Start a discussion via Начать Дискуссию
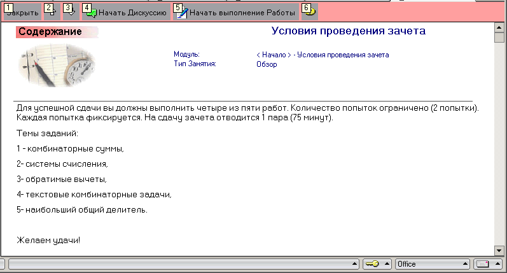Screen dimensions: 507x273 [x=126, y=12]
